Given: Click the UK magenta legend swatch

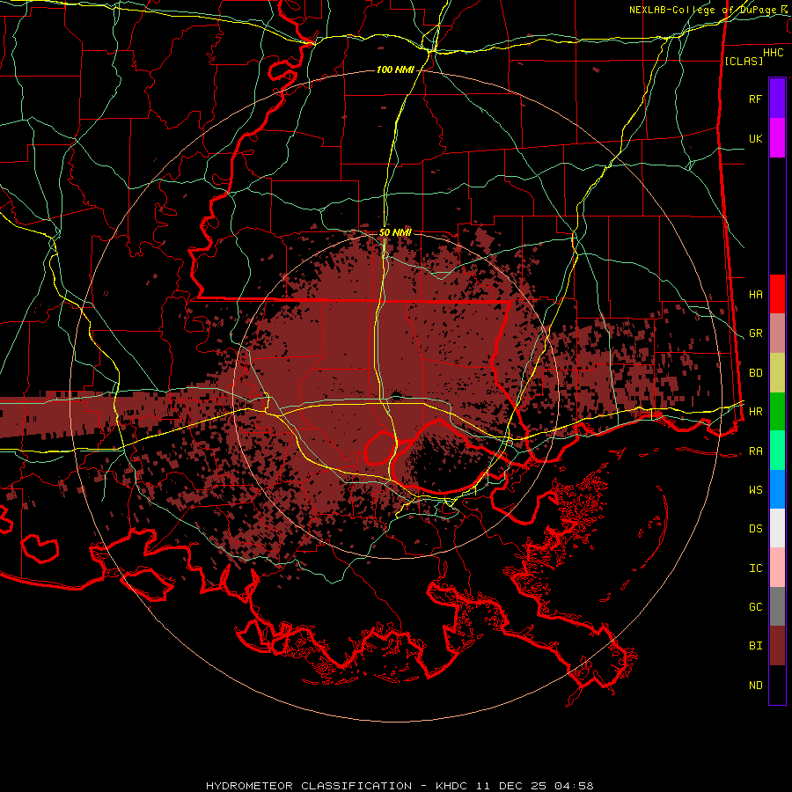Looking at the screenshot, I should [x=777, y=138].
